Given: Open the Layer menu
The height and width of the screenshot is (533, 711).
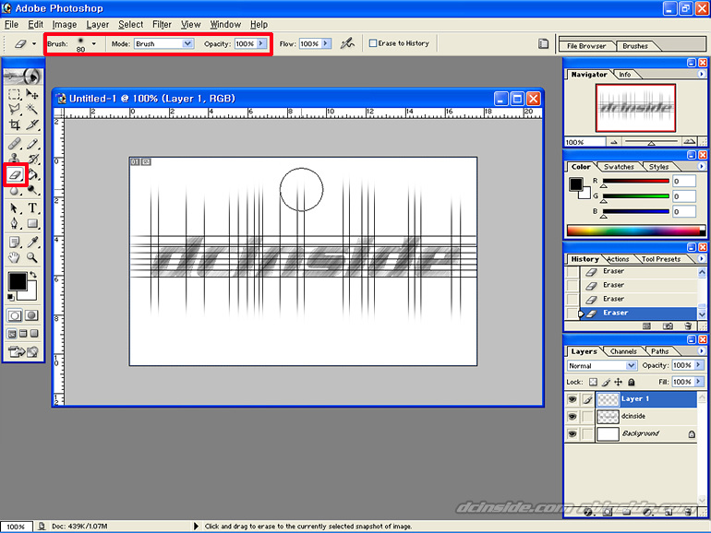Looking at the screenshot, I should [98, 25].
